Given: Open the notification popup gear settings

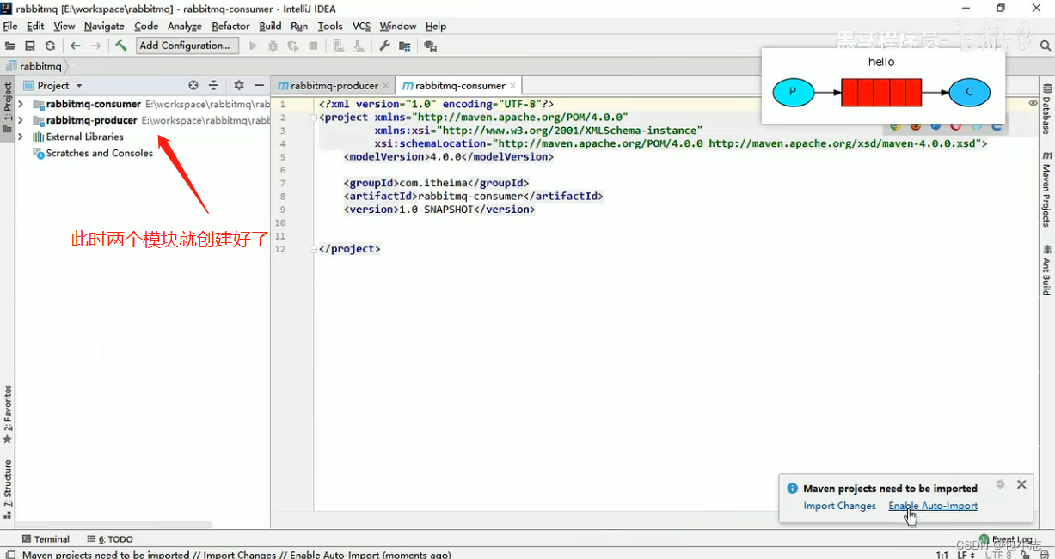Looking at the screenshot, I should coord(1000,484).
